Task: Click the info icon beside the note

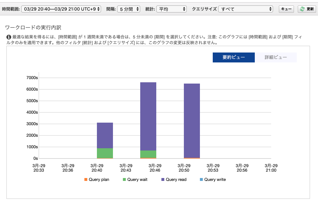Action: (x=9, y=37)
